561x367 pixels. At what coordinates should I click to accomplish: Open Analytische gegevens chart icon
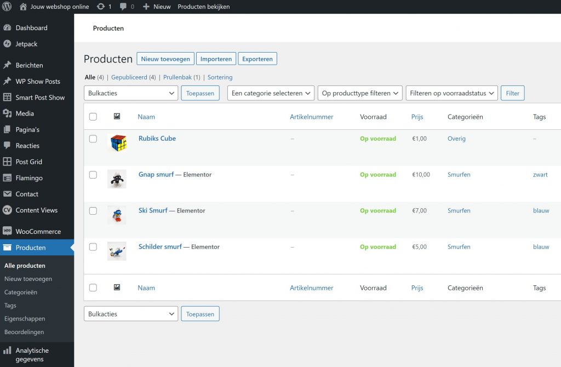pyautogui.click(x=7, y=351)
